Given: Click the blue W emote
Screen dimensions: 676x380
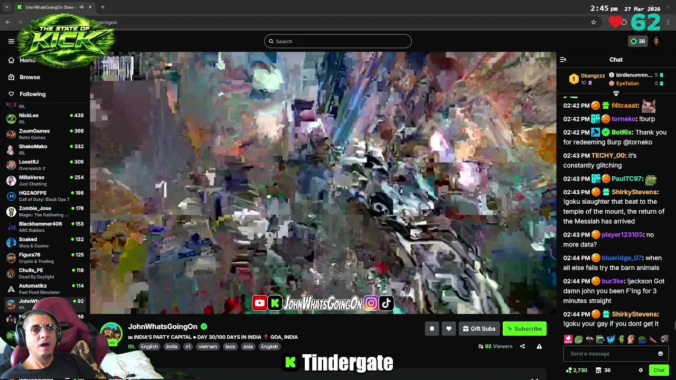Looking at the screenshot, I should click(x=611, y=339).
